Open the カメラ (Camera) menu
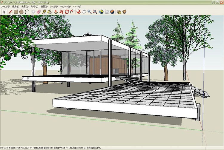Image resolution: width=224 pixels, height=150 pixels. [x=34, y=6]
